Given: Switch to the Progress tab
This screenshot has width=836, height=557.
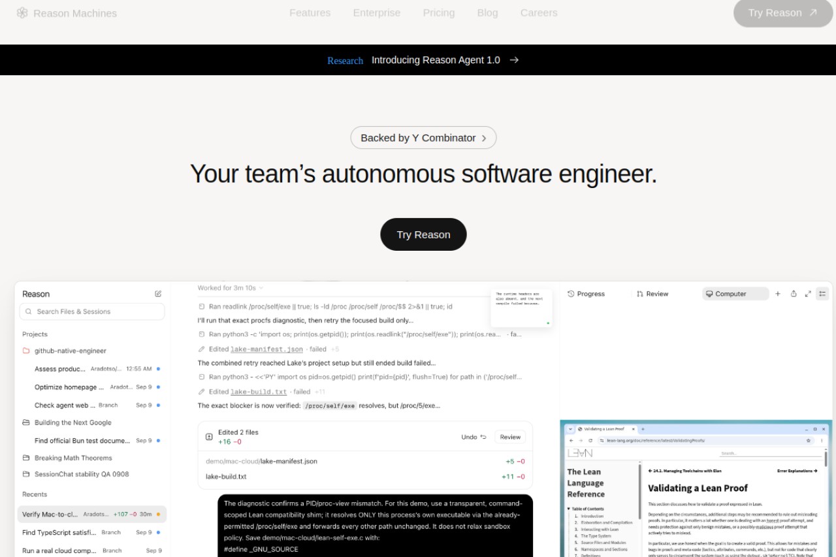Looking at the screenshot, I should [x=586, y=294].
